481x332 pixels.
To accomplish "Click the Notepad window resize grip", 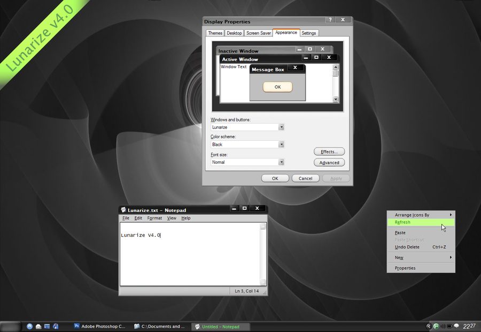I will [x=265, y=293].
